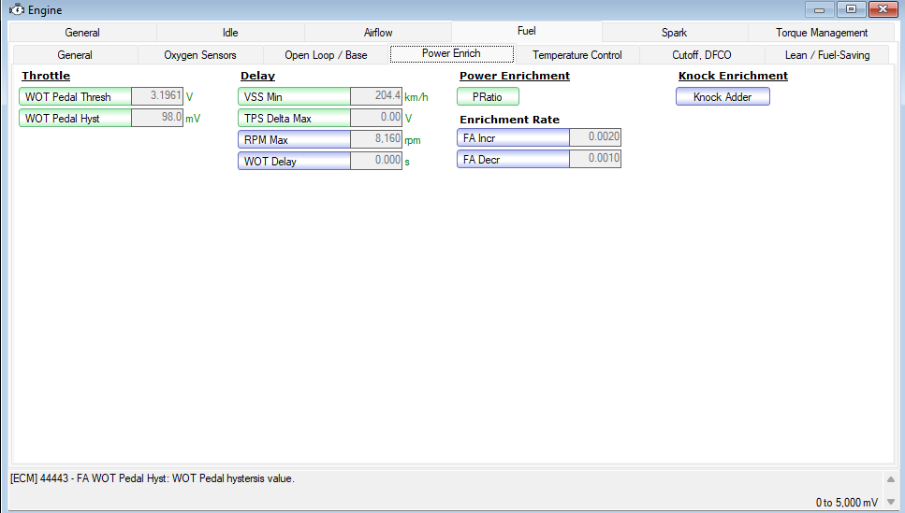Click the WOT Pedal Thresh value field

pos(157,96)
